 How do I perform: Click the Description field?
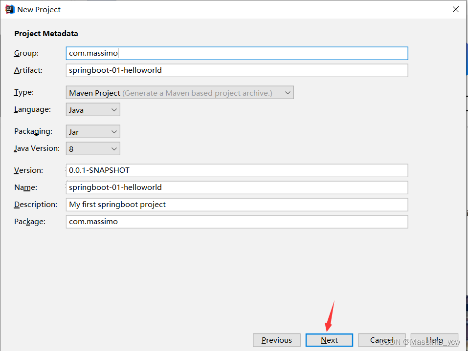(237, 205)
